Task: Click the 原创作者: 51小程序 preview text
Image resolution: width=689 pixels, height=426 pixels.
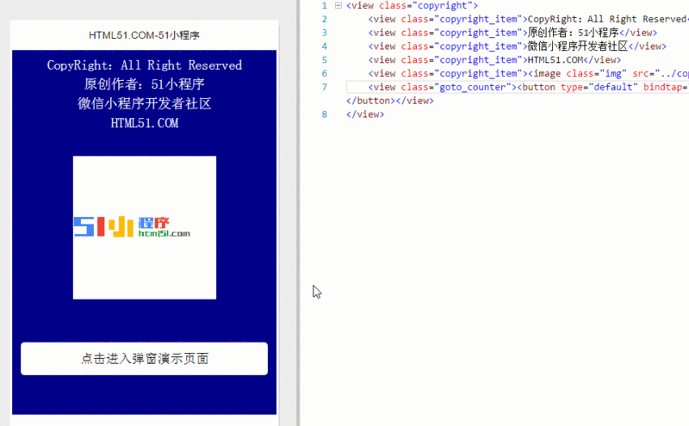Action: [x=144, y=84]
